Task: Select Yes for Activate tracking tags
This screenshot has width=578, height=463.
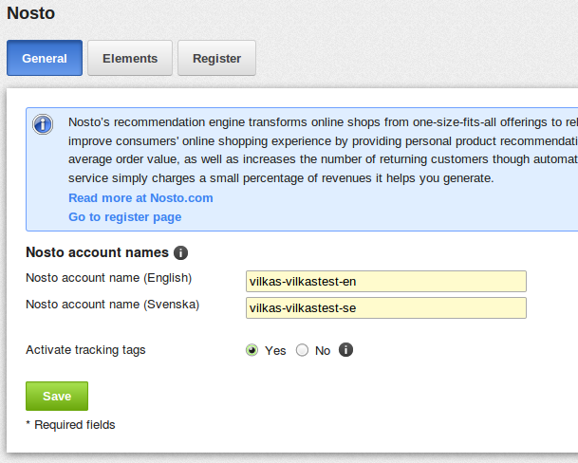Action: pyautogui.click(x=252, y=350)
